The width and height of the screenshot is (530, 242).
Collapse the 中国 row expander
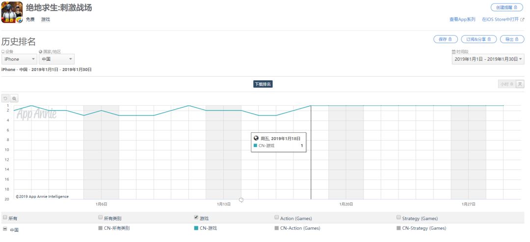[x=5, y=229]
